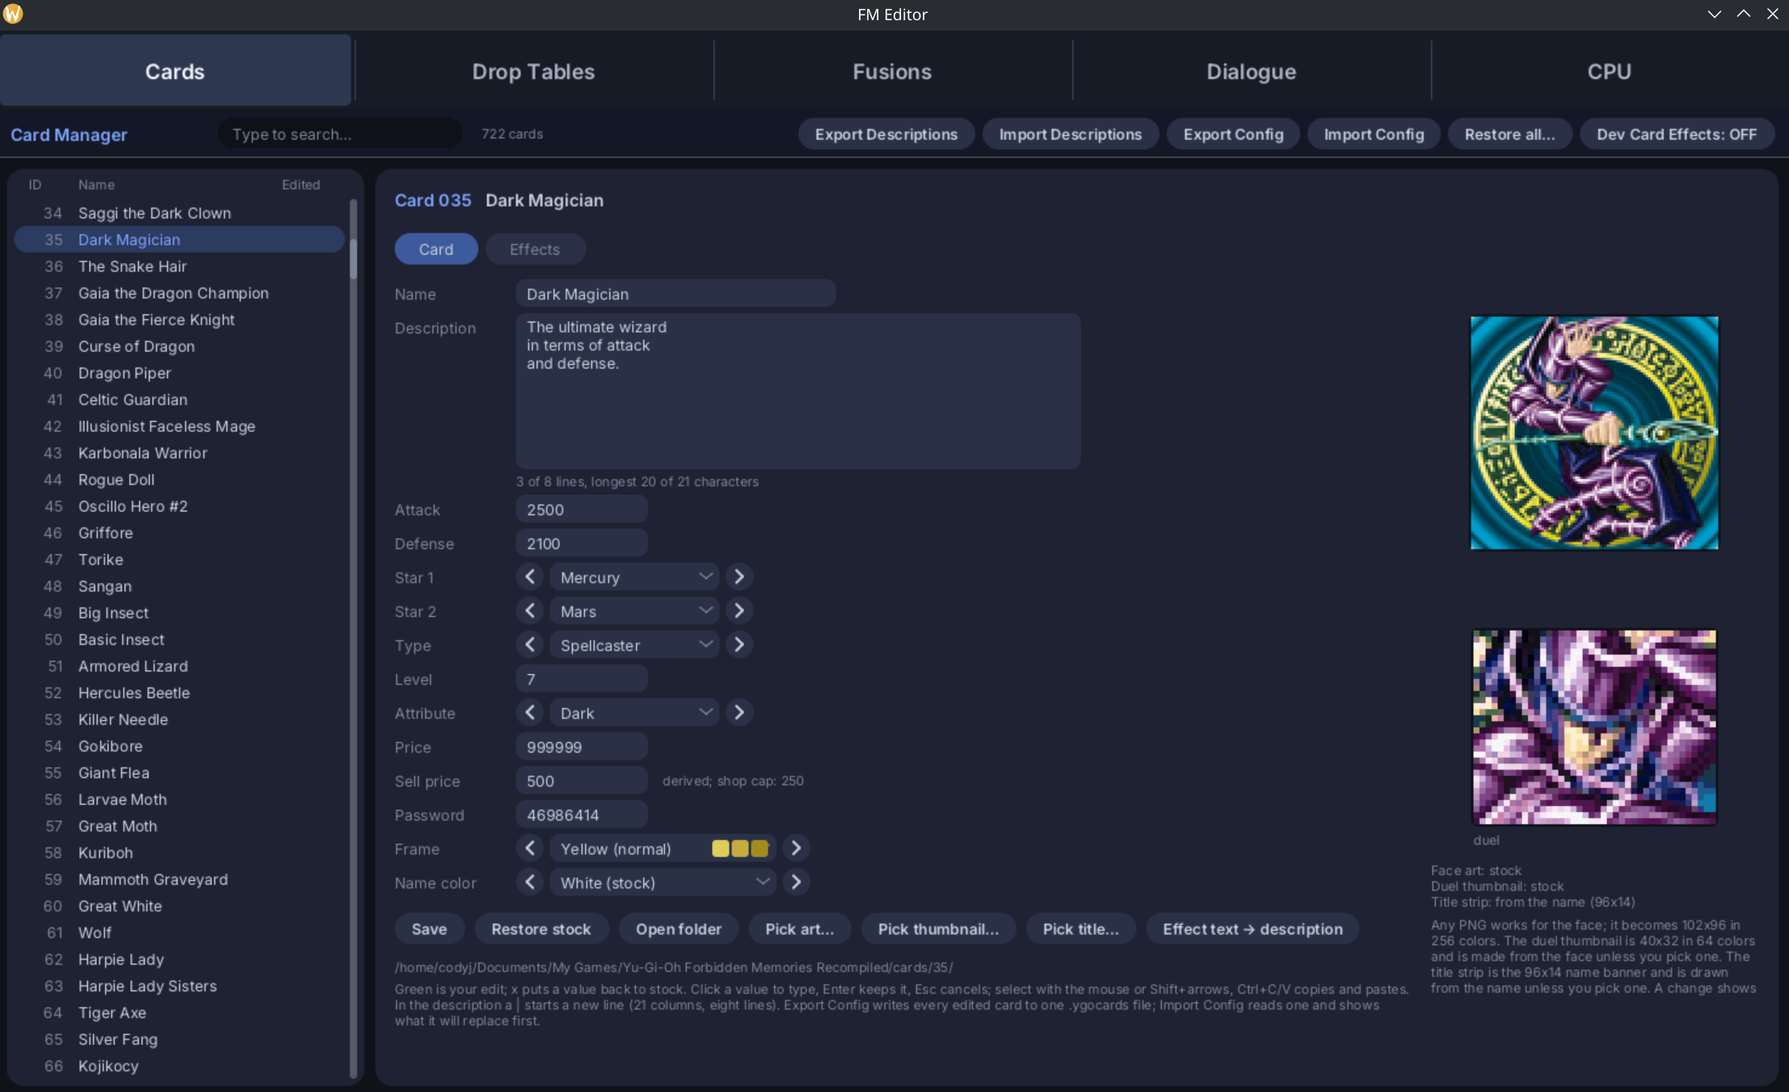Switch to the Fusions tab
Screen dimensions: 1789x1092
tap(892, 71)
